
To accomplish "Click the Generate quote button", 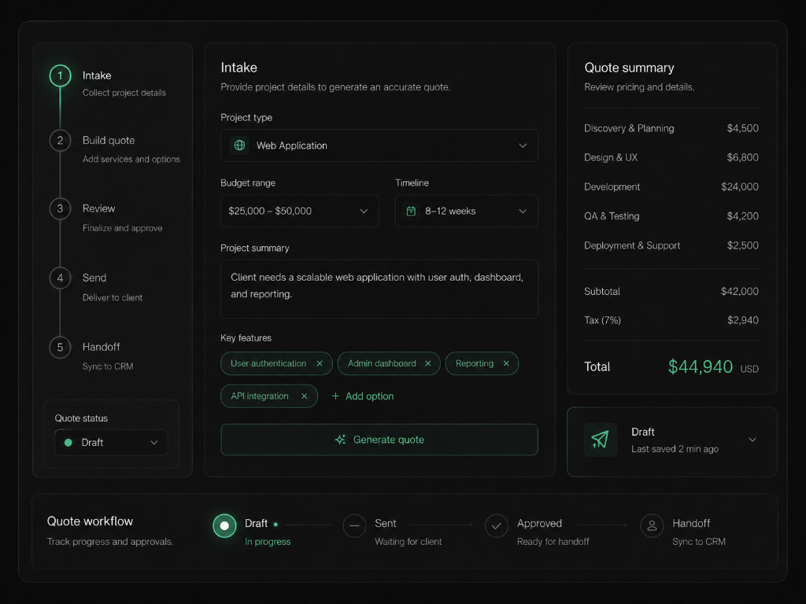I will pos(379,440).
